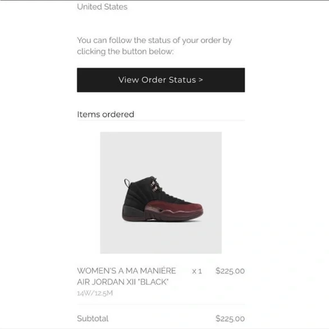This screenshot has width=329, height=329.
Task: Select the 14W/12.5M size variant text
Action: (95, 293)
